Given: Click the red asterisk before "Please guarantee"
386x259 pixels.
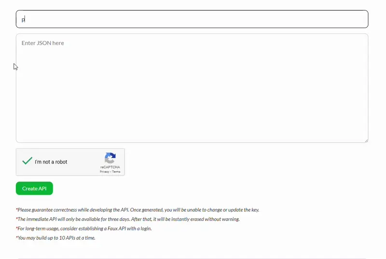Looking at the screenshot, I should pos(17,210).
